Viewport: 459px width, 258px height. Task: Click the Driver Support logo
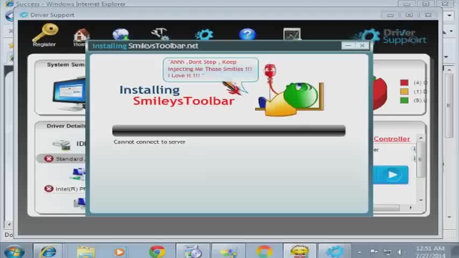[391, 37]
